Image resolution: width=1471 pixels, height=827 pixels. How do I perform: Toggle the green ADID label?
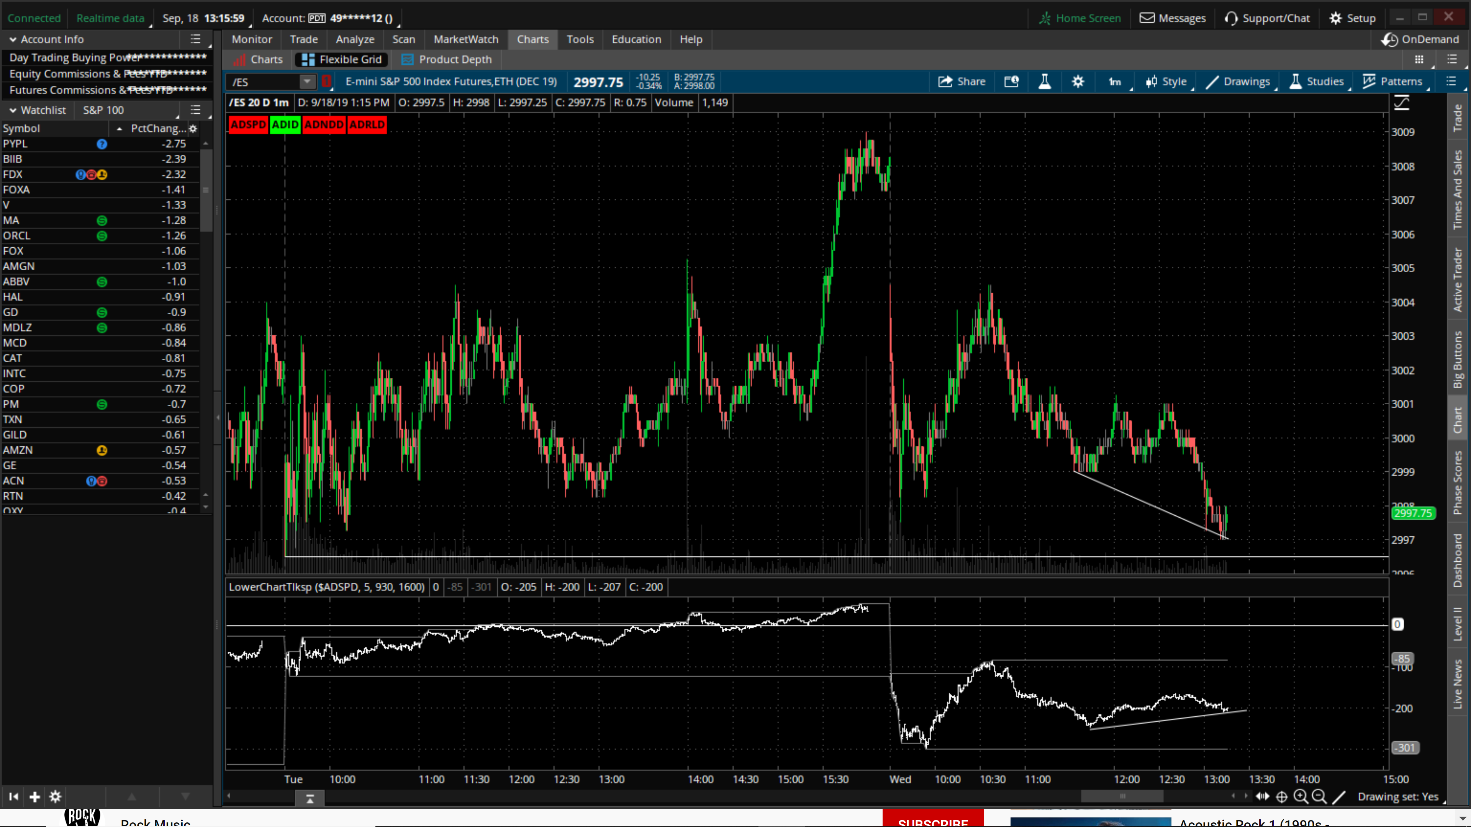(285, 124)
